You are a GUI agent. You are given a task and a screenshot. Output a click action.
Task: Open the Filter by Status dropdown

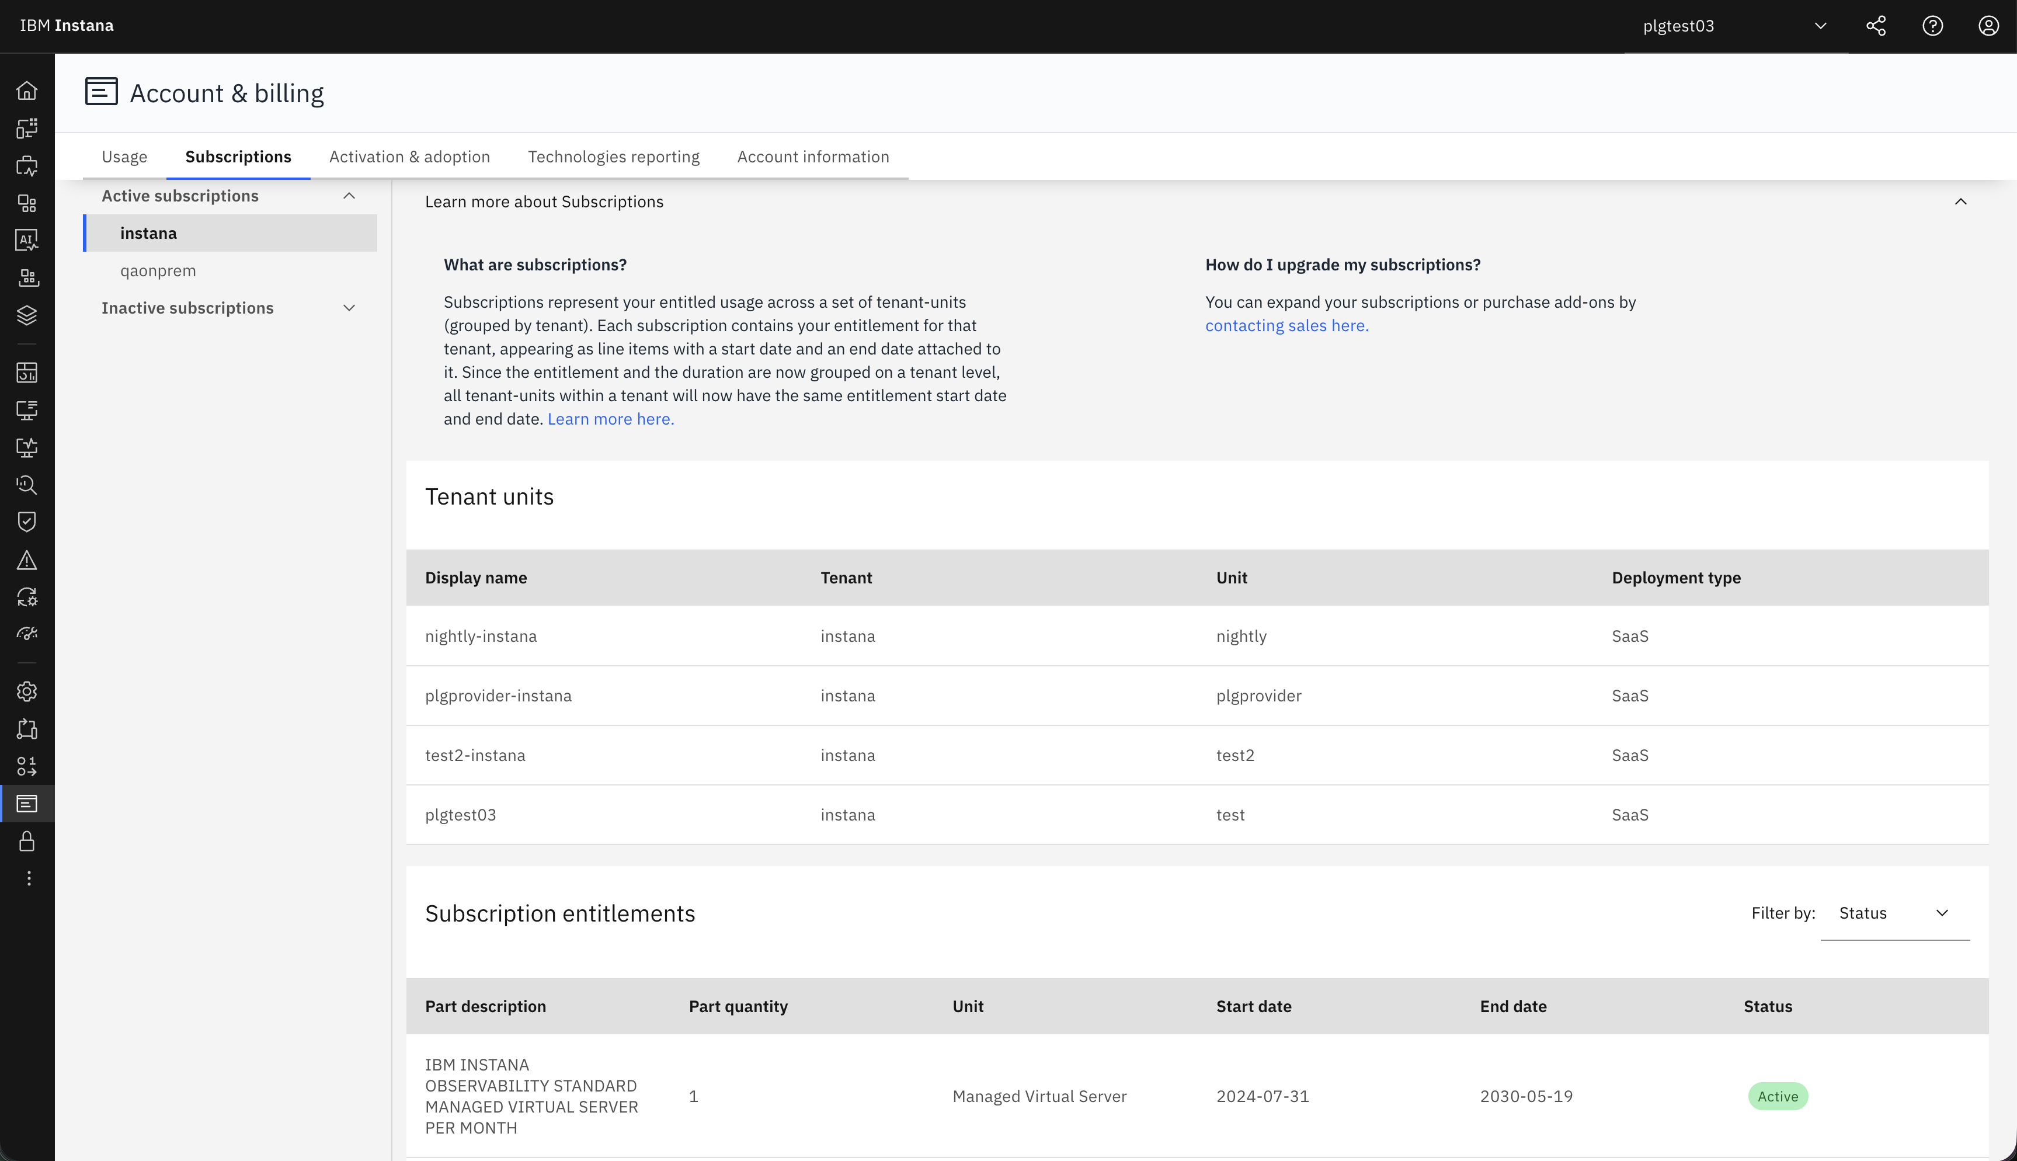coord(1894,914)
